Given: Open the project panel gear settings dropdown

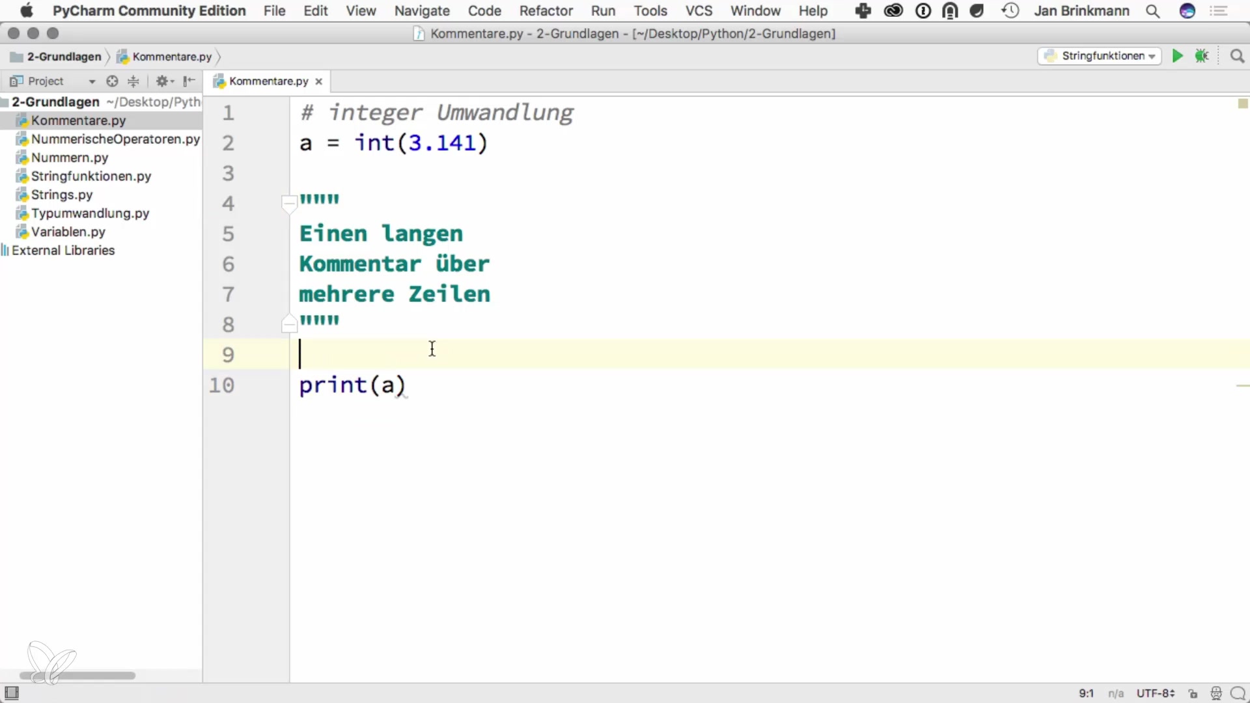Looking at the screenshot, I should pyautogui.click(x=164, y=81).
